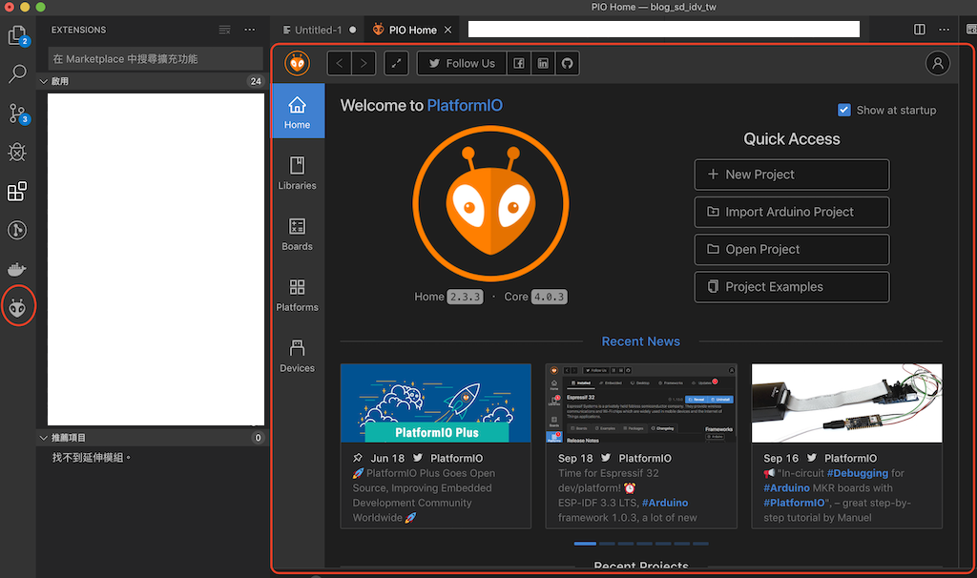Click the PlatformIO link in welcome heading
The image size is (977, 578).
click(465, 105)
